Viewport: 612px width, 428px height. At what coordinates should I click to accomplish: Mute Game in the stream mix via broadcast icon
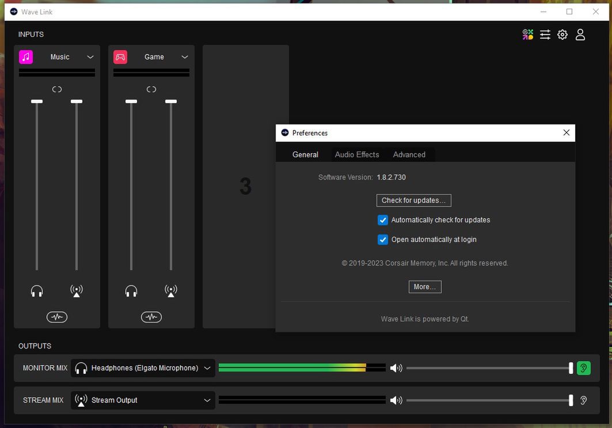pyautogui.click(x=171, y=291)
